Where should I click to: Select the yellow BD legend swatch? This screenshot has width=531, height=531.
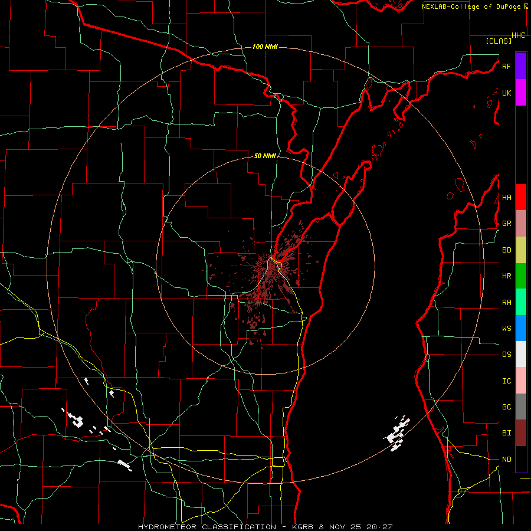point(521,250)
